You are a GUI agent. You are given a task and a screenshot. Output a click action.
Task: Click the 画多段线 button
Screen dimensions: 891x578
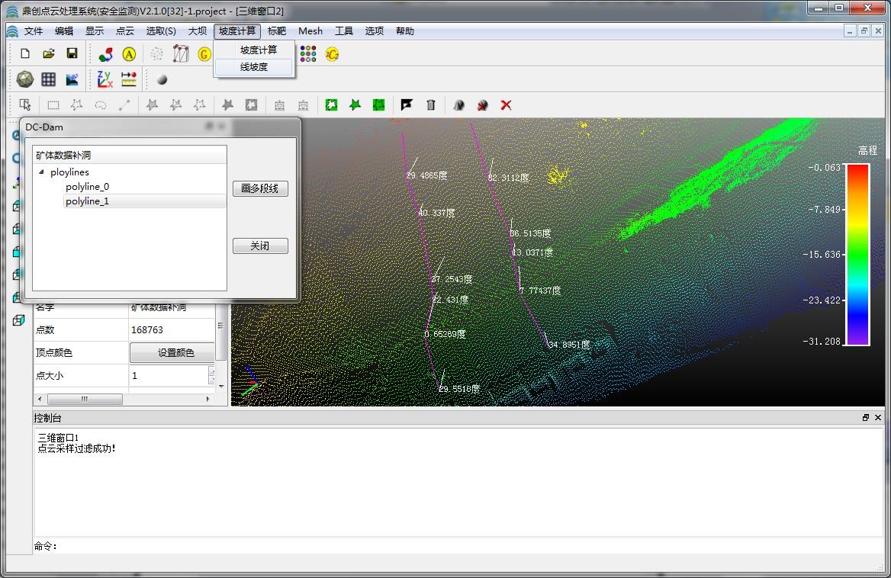click(x=260, y=189)
